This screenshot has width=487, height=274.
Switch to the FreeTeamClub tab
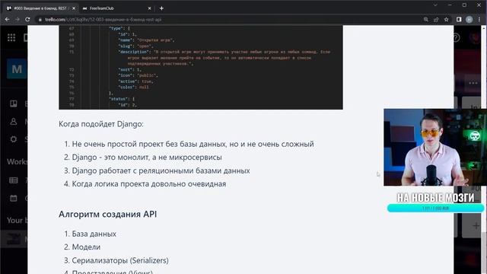[116, 8]
